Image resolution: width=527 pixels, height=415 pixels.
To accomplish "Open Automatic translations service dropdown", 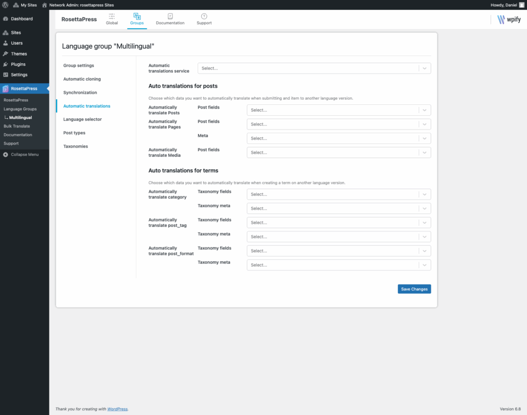I will coord(314,68).
